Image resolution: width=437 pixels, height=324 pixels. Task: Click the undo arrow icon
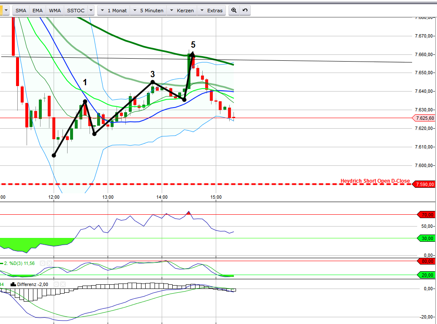click(244, 10)
